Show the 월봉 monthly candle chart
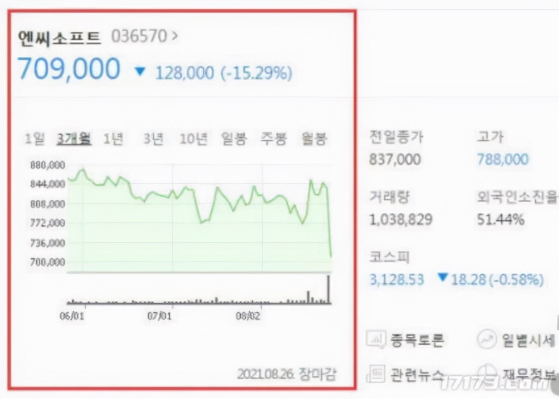Screen dimensions: 559x399 click(x=315, y=139)
